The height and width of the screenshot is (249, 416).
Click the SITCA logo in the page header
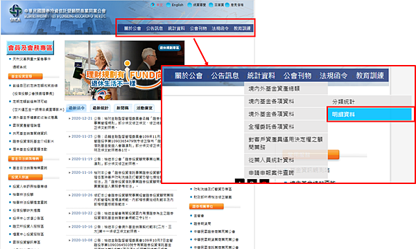pos(15,13)
